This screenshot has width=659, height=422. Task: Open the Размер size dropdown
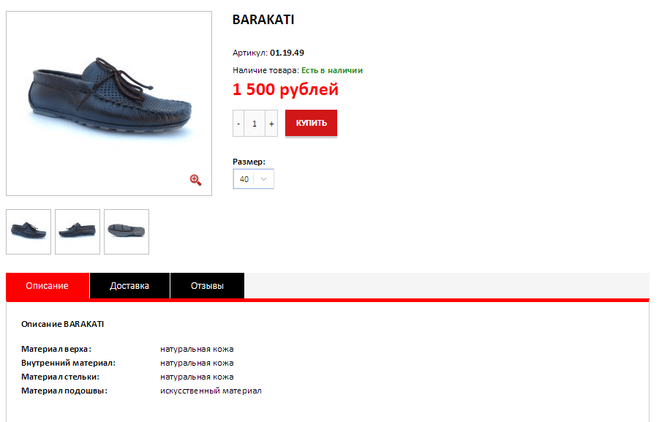(253, 179)
